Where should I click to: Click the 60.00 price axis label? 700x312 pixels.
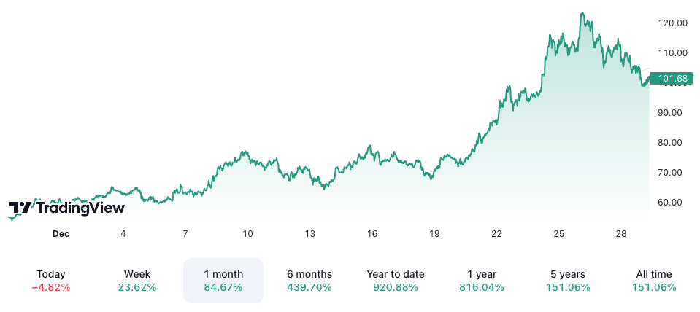tap(673, 202)
